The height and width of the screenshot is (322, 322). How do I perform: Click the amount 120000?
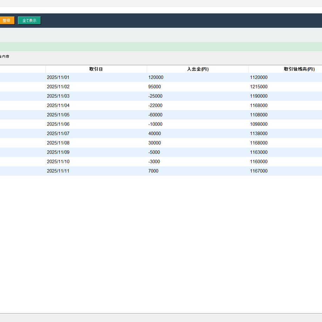(x=156, y=77)
